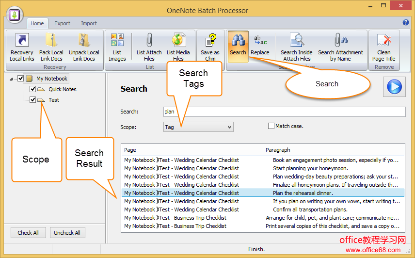Click the blue play run button
Screen dimensions: 415x258
pos(394,87)
